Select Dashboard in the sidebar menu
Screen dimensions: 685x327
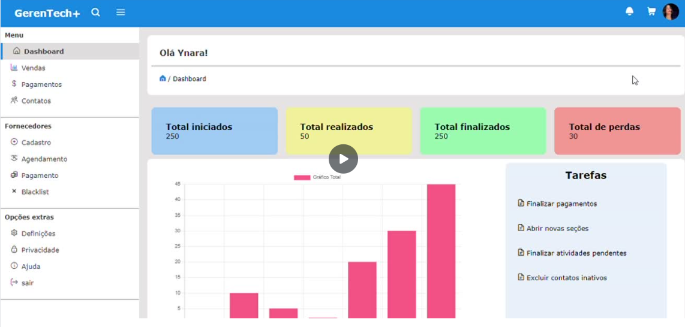tap(43, 52)
